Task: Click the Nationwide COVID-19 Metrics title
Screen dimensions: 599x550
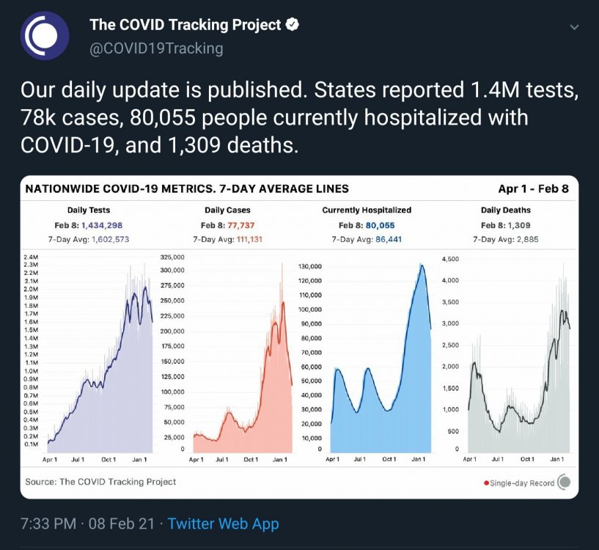Action: 187,188
